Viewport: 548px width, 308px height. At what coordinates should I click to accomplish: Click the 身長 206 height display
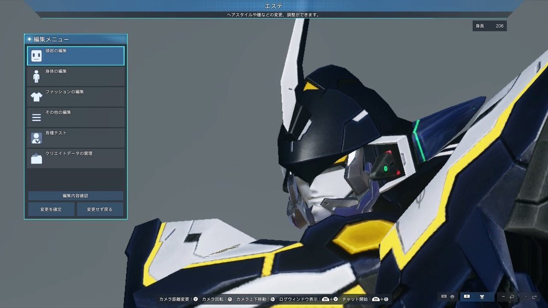[x=490, y=26]
